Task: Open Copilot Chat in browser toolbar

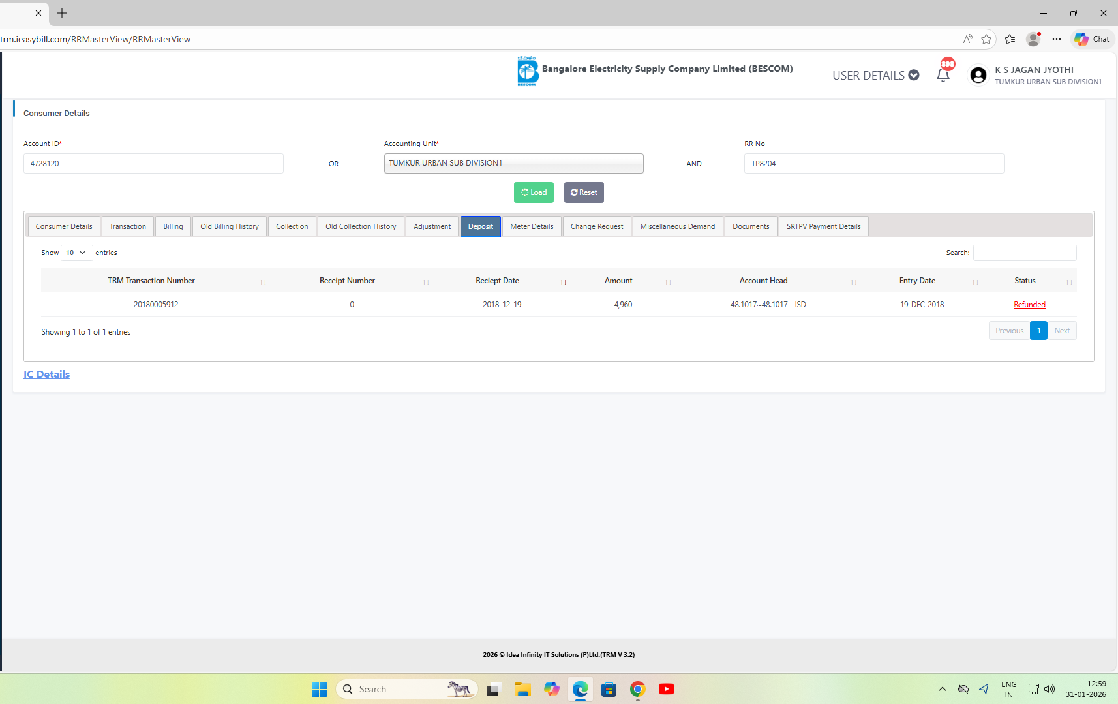Action: (x=1093, y=39)
